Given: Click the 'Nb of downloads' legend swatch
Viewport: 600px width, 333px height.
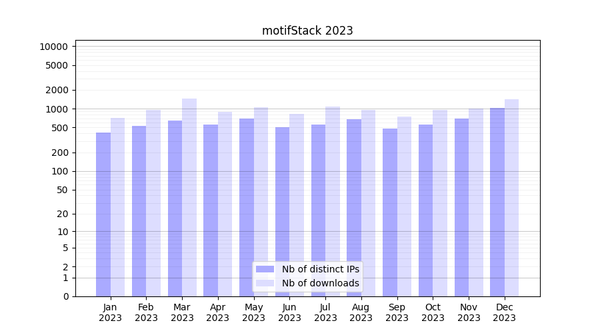Looking at the screenshot, I should pos(265,283).
